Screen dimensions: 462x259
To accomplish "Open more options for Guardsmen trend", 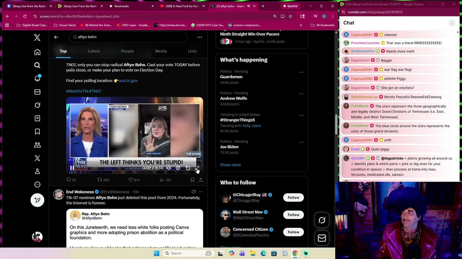I will coord(301,72).
